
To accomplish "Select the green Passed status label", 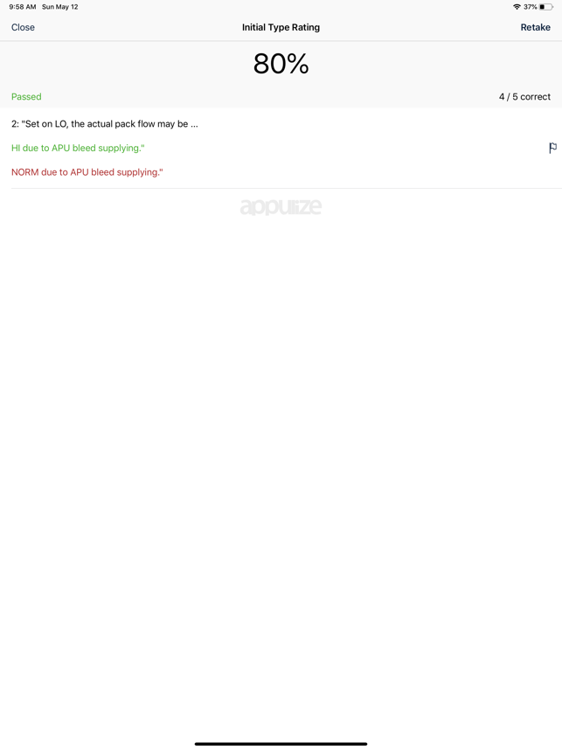I will coord(26,97).
